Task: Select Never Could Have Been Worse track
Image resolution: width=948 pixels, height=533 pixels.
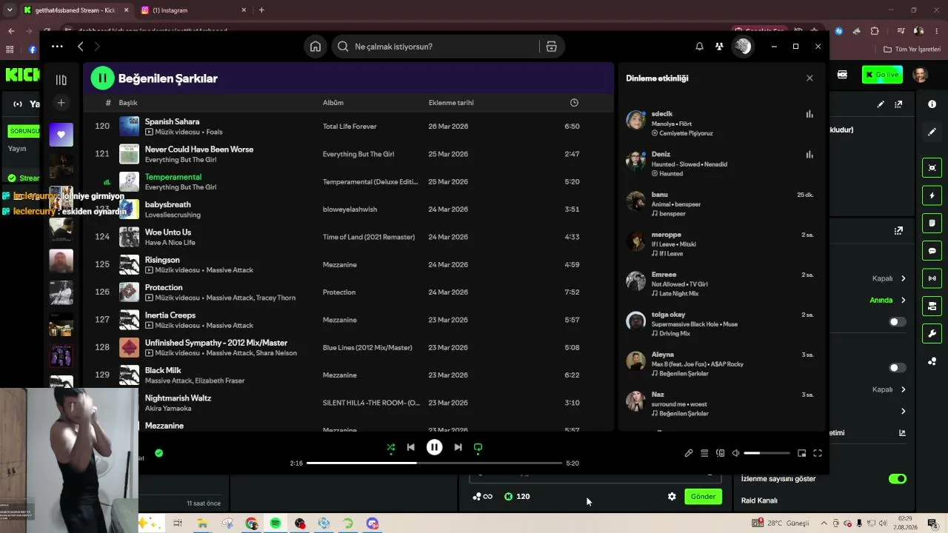Action: pos(199,149)
